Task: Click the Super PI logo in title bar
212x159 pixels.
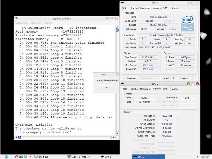Action: [17, 19]
